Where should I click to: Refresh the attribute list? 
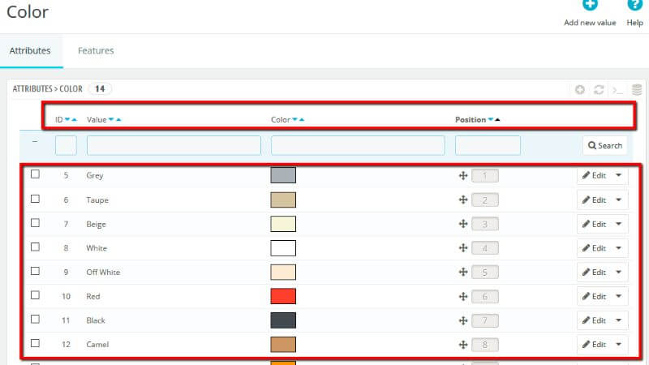pyautogui.click(x=599, y=89)
